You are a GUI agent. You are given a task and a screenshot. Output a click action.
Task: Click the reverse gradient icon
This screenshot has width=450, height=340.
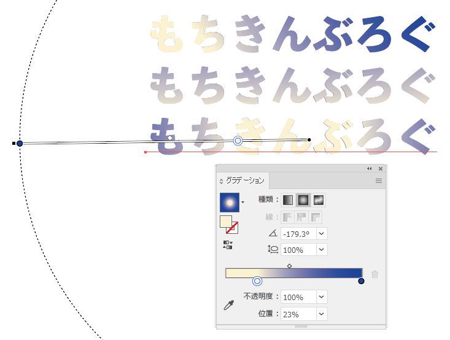[228, 245]
